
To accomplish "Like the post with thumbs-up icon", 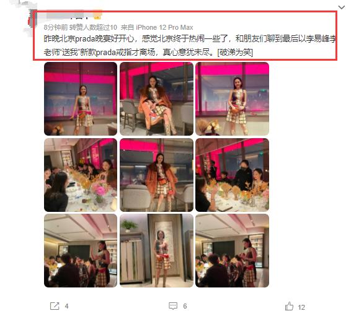I will [289, 306].
